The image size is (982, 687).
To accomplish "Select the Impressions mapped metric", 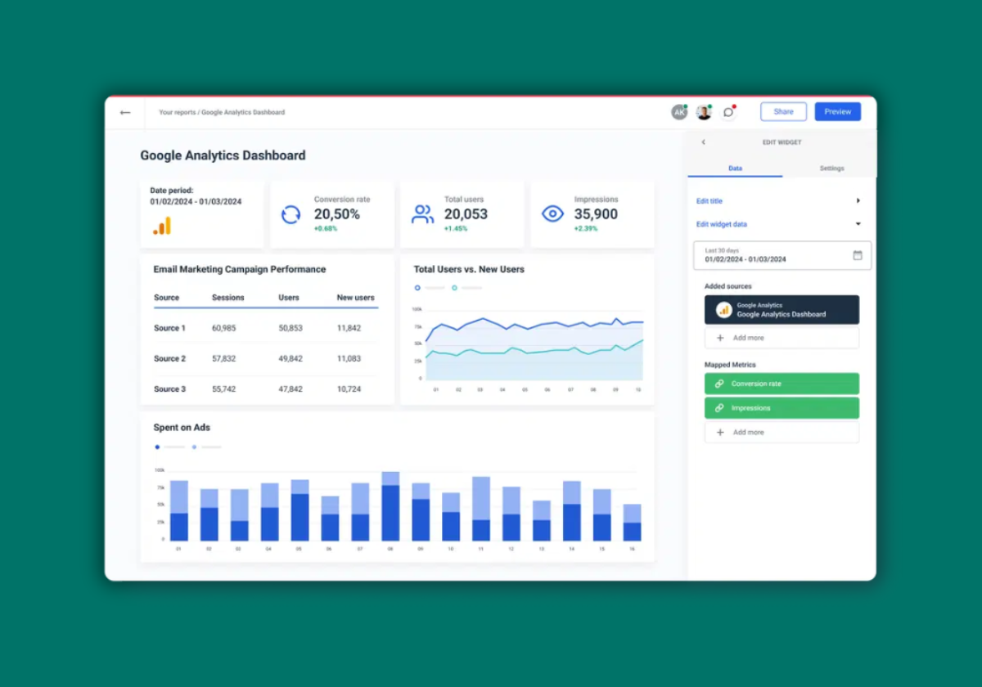I will (x=782, y=408).
